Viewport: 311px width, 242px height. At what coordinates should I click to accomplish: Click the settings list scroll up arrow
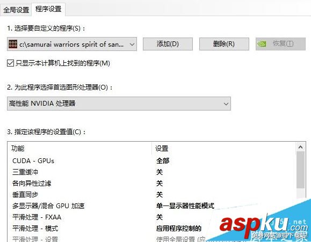(300, 147)
